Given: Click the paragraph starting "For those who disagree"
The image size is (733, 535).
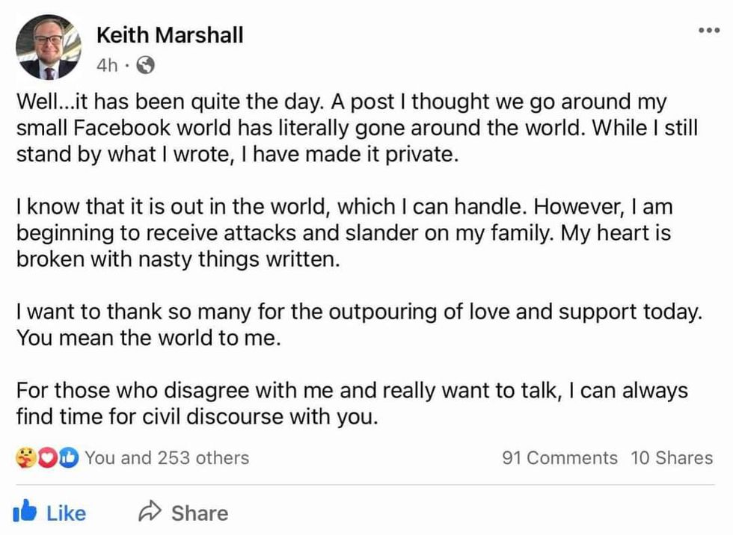Looking at the screenshot, I should pos(352,403).
